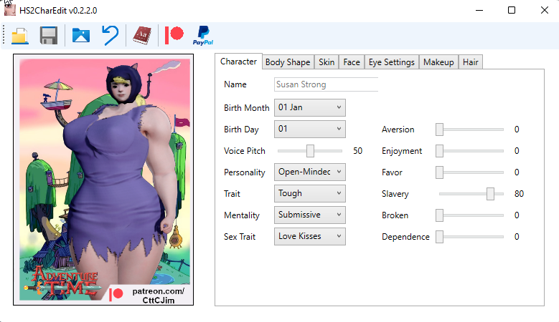
Task: Click the Favor slider handle
Action: [440, 172]
